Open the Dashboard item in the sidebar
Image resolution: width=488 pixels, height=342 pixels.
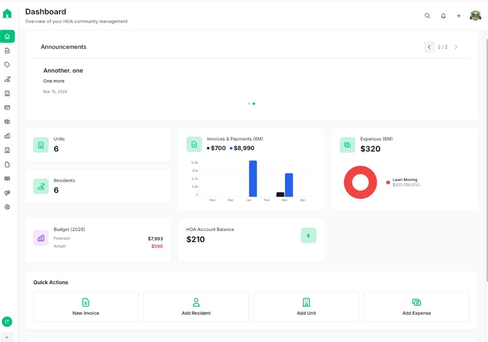coord(7,36)
